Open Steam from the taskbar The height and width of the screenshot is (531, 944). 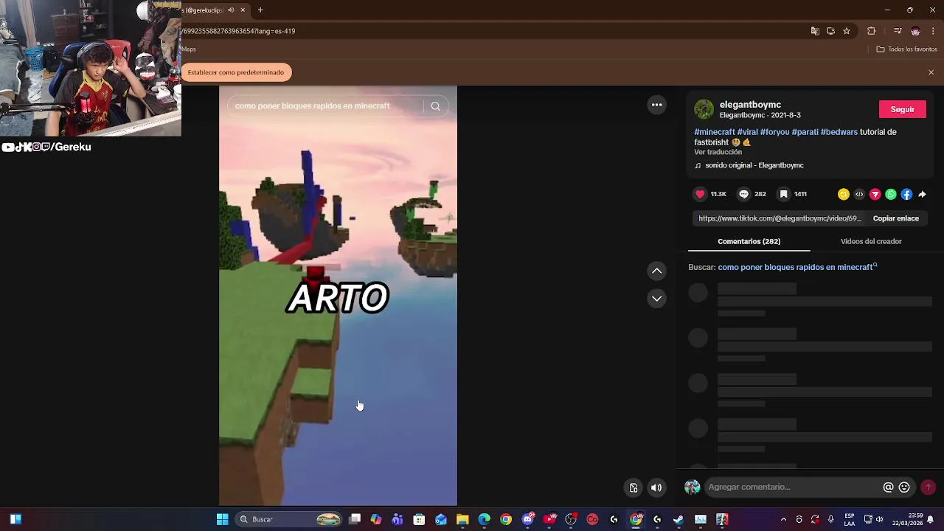pos(678,519)
